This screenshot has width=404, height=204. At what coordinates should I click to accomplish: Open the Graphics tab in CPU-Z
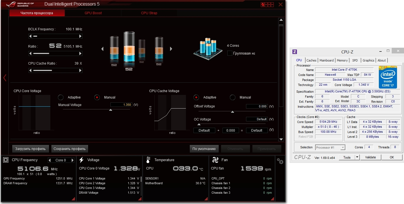point(368,60)
